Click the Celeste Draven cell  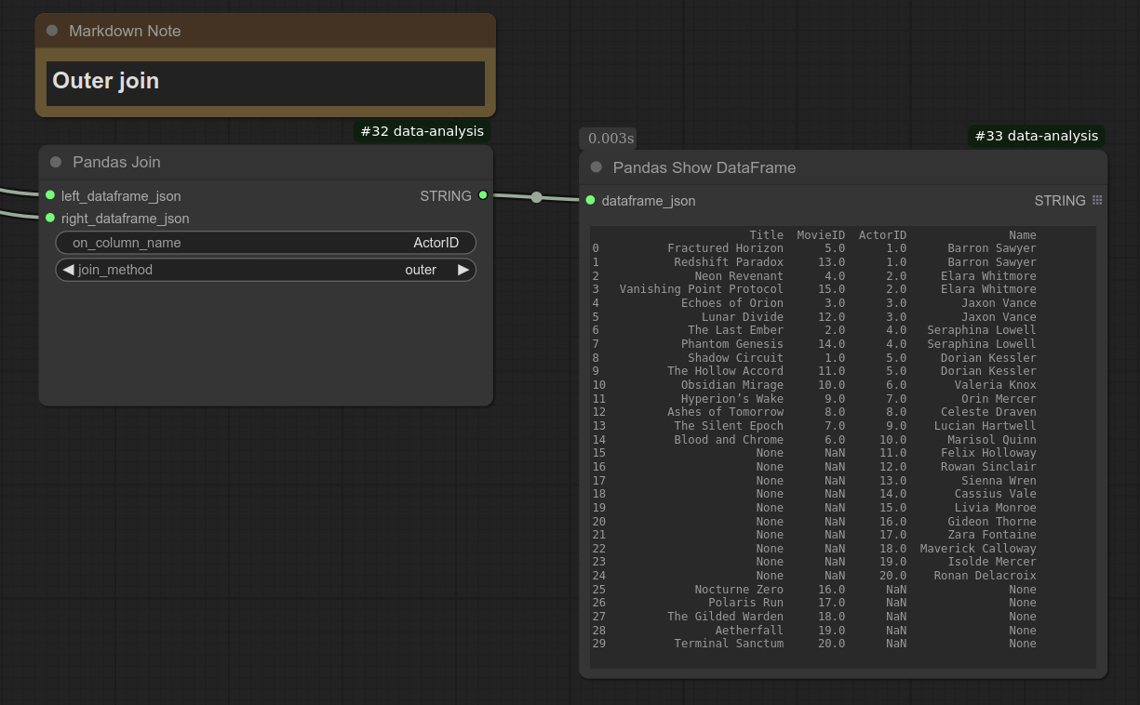988,412
